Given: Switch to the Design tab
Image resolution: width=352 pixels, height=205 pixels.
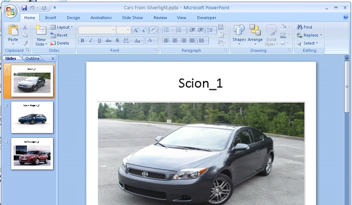Looking at the screenshot, I should (73, 18).
